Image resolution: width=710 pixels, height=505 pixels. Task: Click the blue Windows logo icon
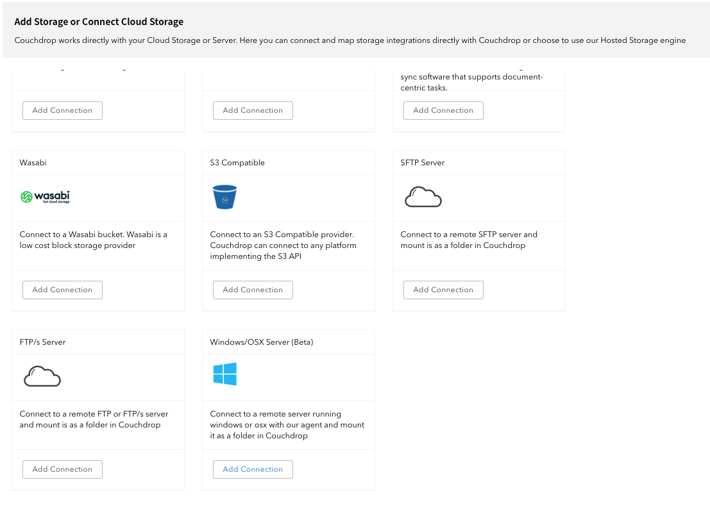click(225, 374)
